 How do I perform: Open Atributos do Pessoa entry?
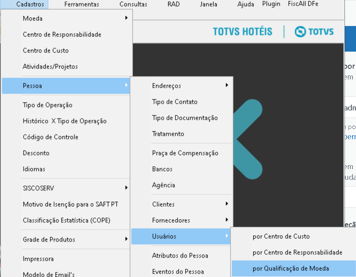click(181, 256)
